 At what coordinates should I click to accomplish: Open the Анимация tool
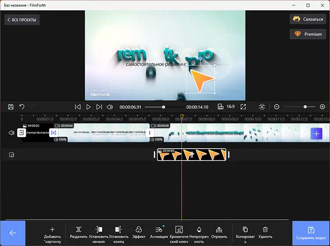click(159, 233)
